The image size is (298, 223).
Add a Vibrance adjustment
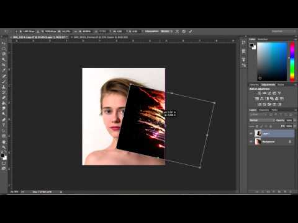[x=279, y=94]
